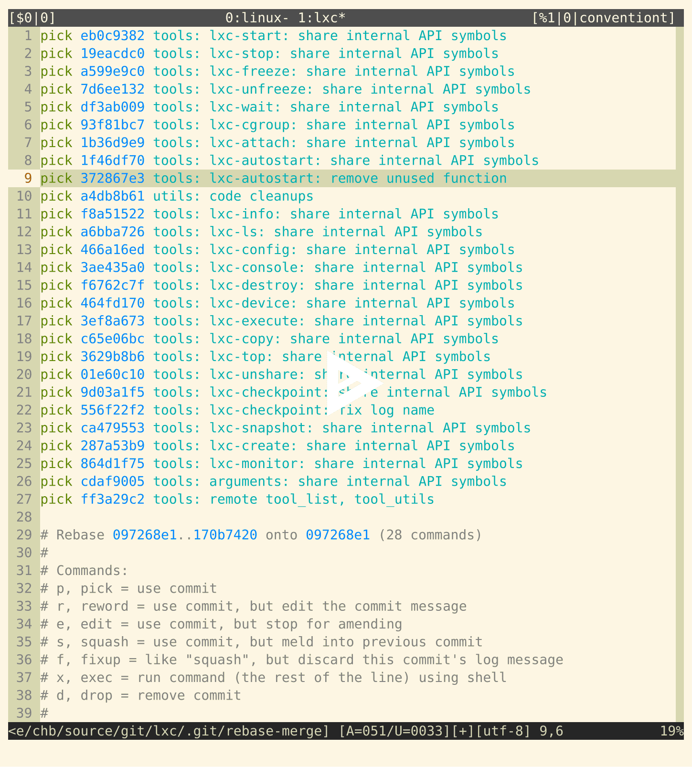Click commit hash 1b36d9e9 for lxc-attach
692x767 pixels.
tap(112, 143)
